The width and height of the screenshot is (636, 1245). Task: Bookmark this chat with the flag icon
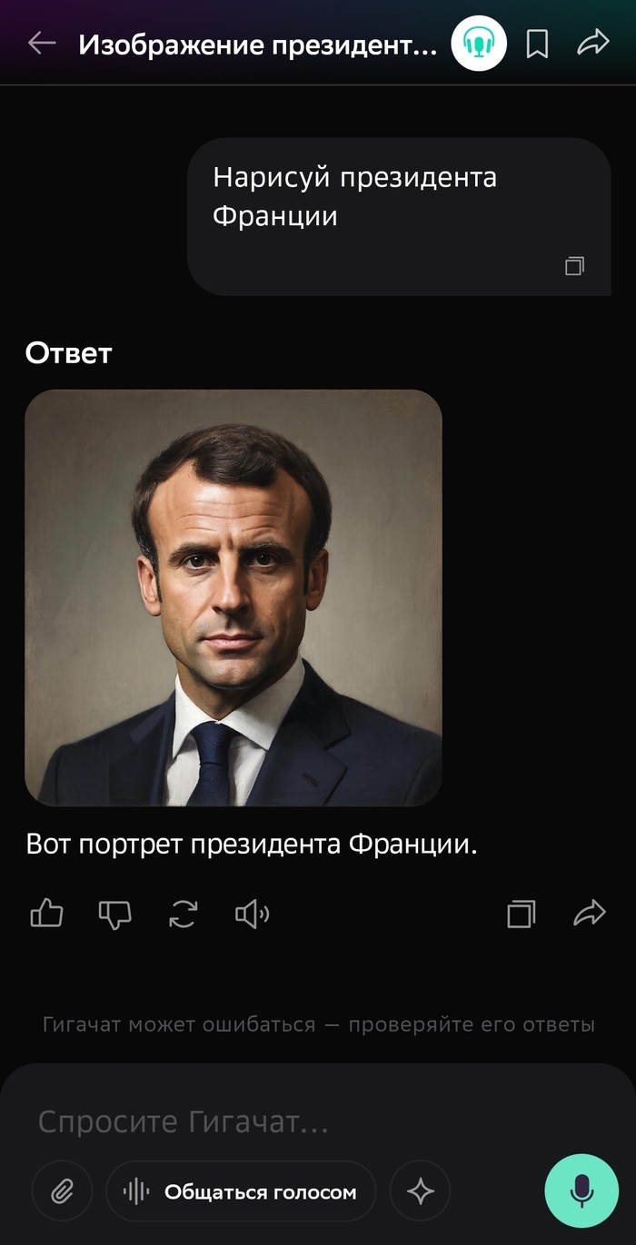click(x=538, y=44)
